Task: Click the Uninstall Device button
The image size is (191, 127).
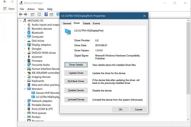Action: [x=76, y=99]
